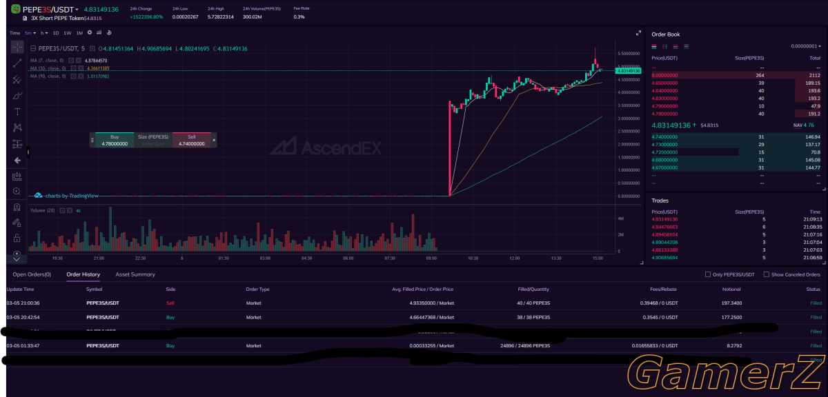Click the Buy 4.78000000 button on chart

(x=115, y=140)
